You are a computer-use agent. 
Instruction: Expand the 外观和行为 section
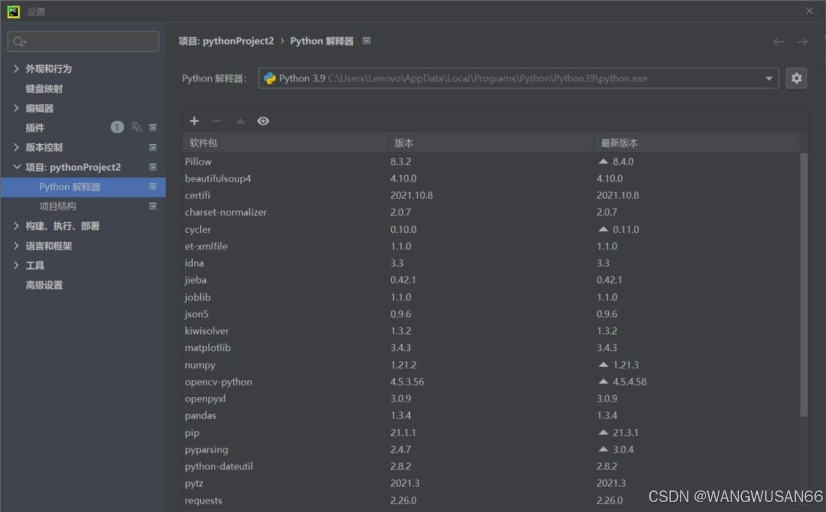point(16,69)
